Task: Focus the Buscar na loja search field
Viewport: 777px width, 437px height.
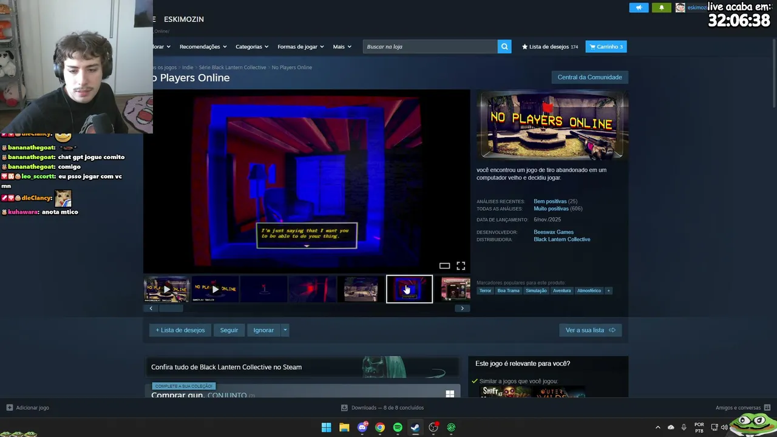Action: [430, 47]
